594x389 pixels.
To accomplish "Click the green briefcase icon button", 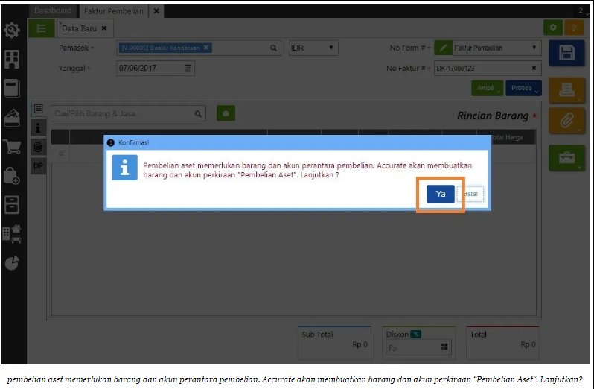I will coord(566,157).
